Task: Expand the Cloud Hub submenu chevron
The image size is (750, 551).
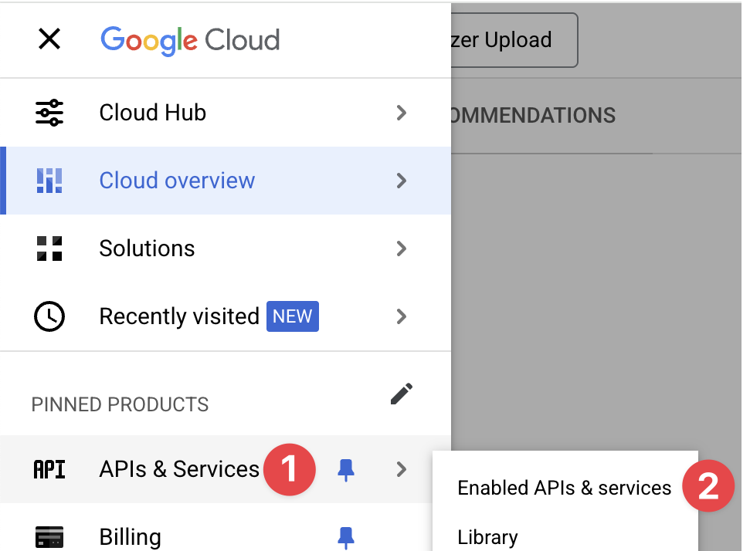Action: (401, 113)
